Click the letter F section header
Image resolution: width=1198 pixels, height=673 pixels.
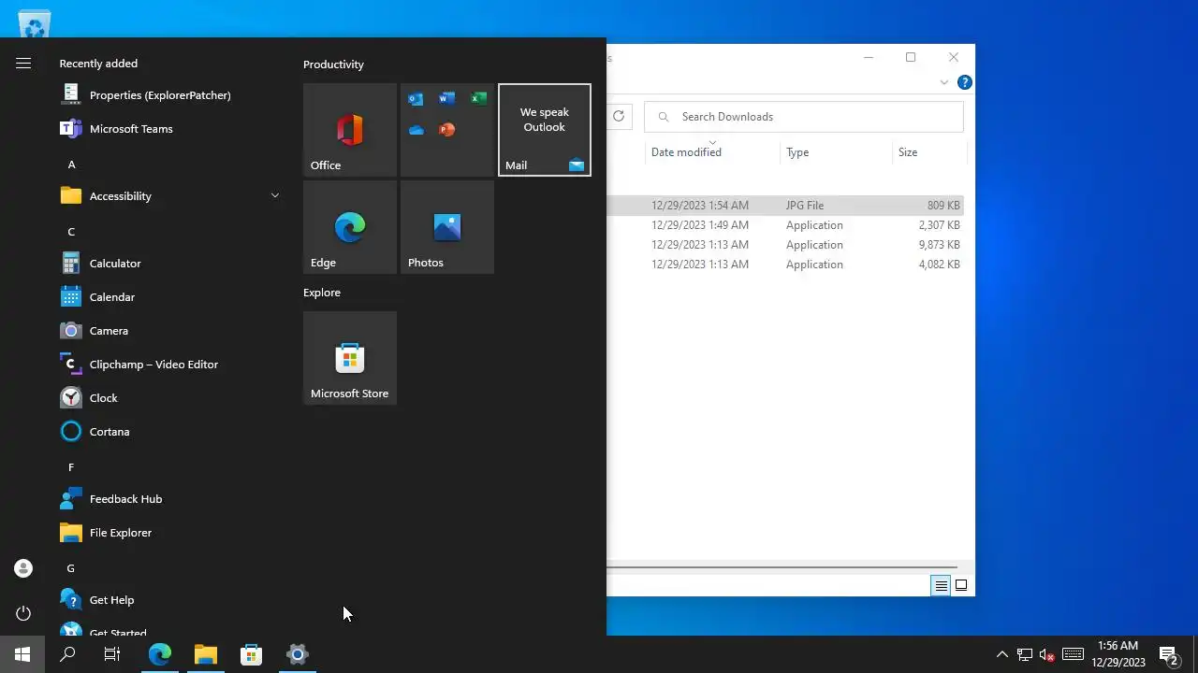tap(71, 466)
